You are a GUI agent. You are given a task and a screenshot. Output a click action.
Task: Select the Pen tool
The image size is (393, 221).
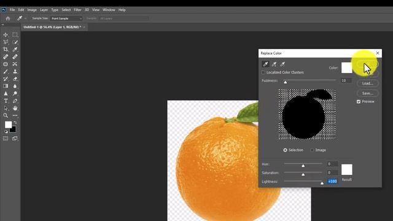[15, 101]
